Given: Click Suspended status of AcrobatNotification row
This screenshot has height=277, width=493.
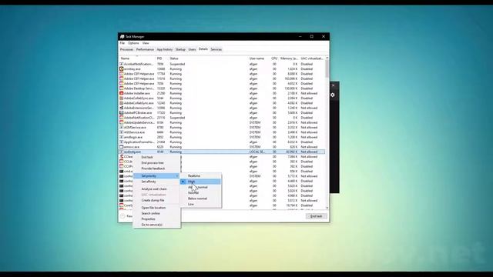Looking at the screenshot, I should (177, 64).
